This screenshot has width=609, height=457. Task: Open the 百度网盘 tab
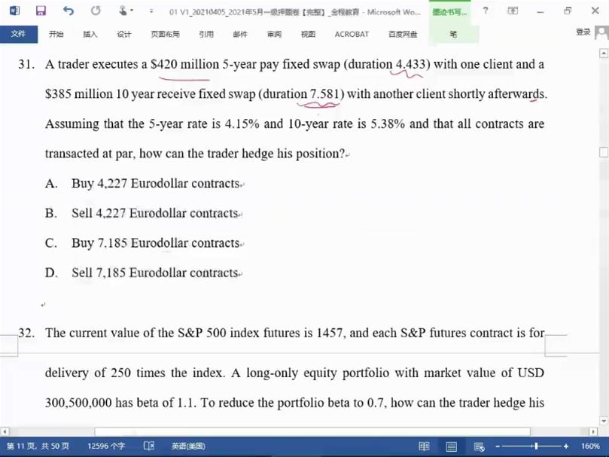tap(403, 34)
